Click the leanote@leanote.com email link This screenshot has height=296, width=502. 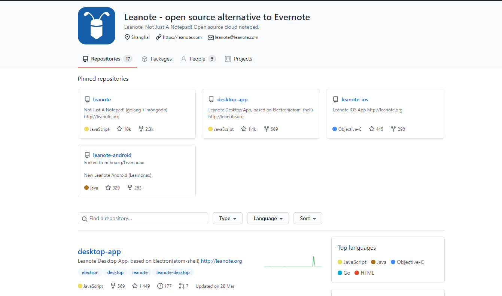pyautogui.click(x=237, y=37)
